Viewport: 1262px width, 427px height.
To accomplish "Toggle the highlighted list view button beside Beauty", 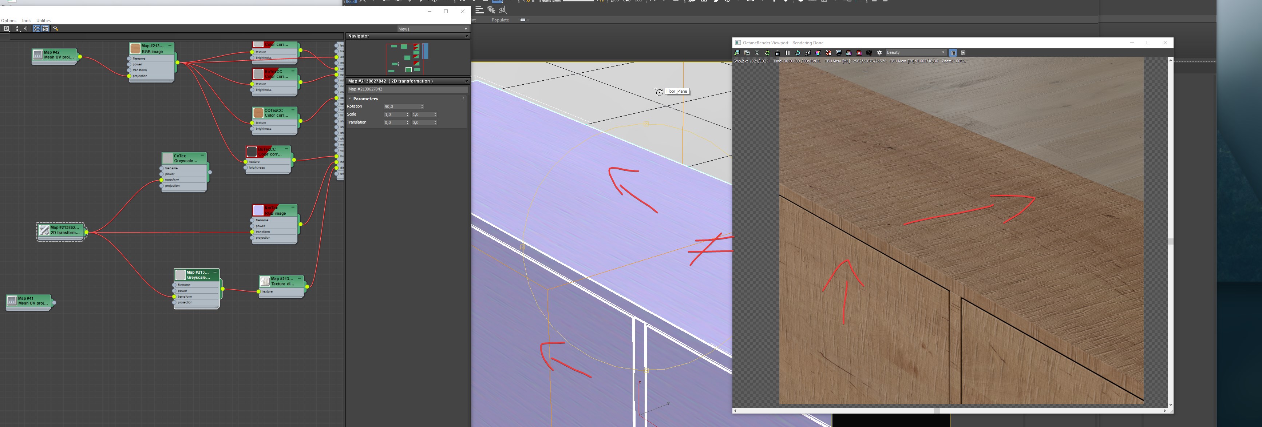I will pos(953,53).
